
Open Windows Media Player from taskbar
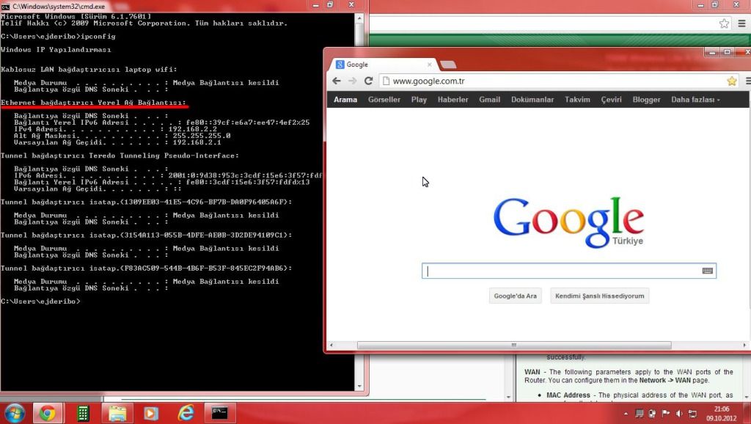[x=151, y=413]
